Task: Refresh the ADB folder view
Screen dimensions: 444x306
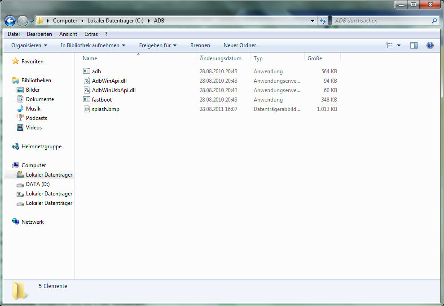Action: point(322,21)
